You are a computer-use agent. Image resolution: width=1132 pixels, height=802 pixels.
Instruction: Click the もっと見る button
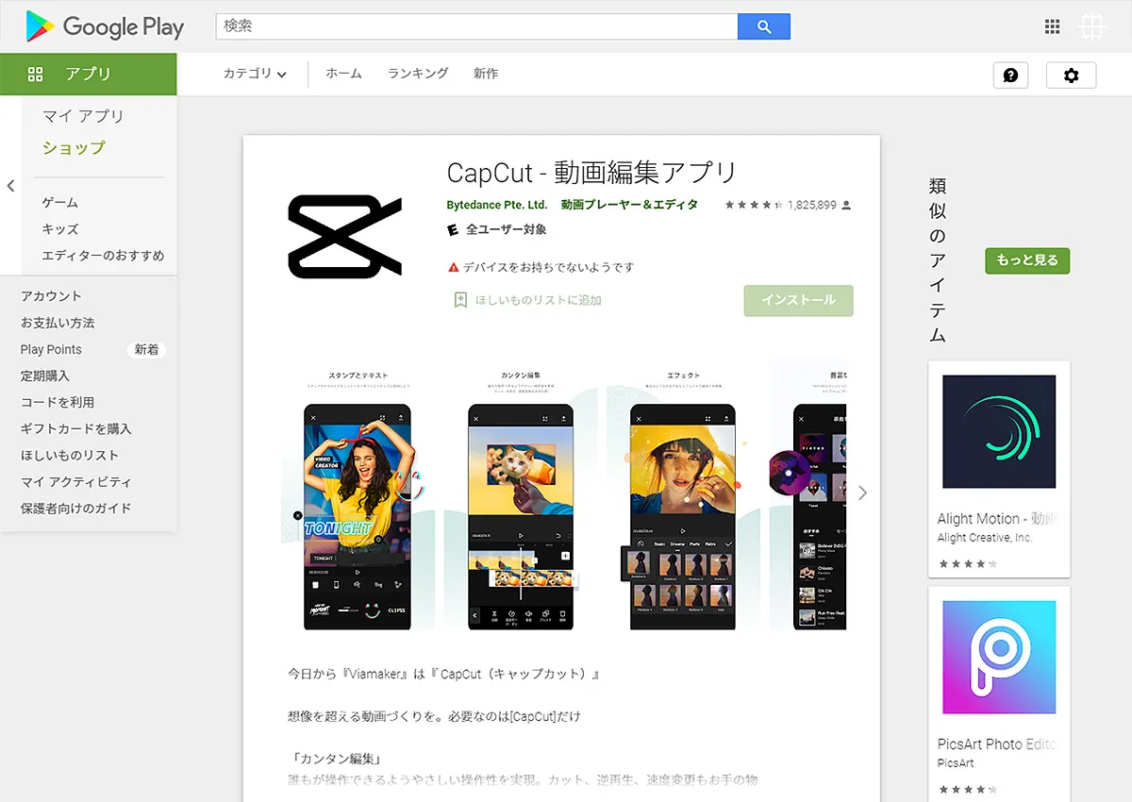click(x=1027, y=260)
